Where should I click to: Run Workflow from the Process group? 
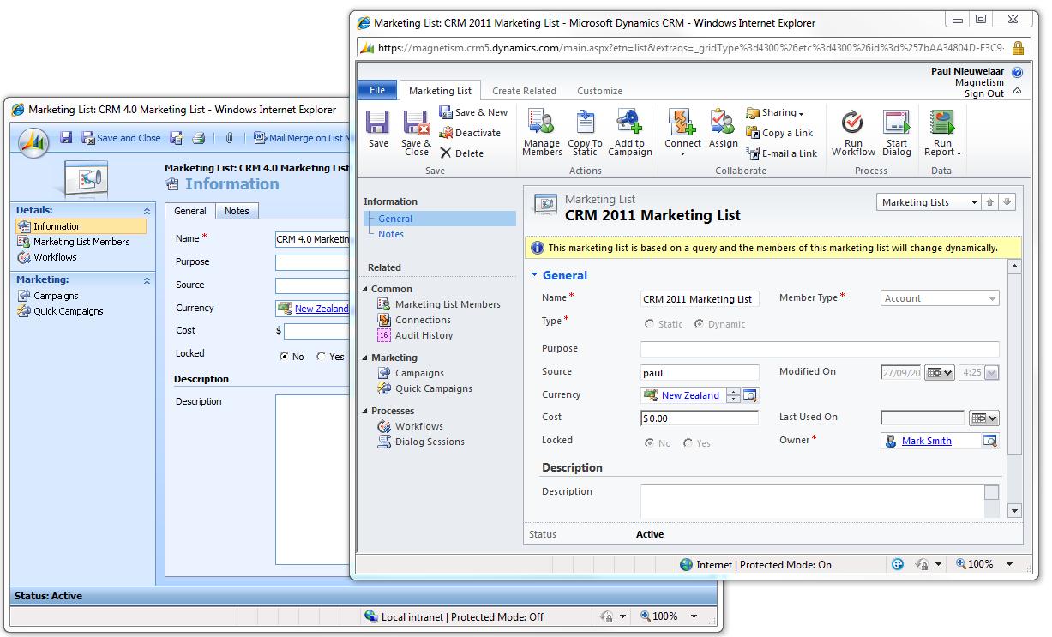point(852,130)
